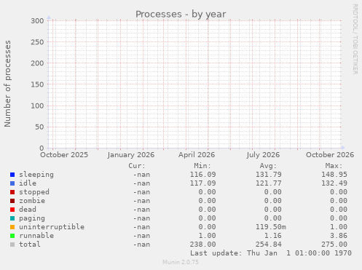
Task: Click the 100 y-axis tick label
Action: (37, 106)
